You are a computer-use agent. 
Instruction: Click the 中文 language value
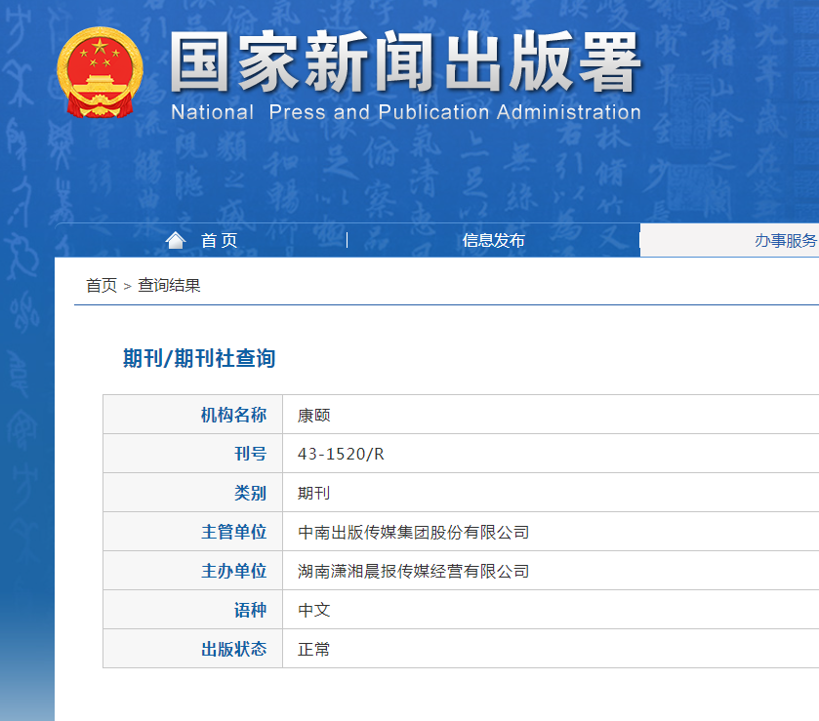(x=314, y=610)
